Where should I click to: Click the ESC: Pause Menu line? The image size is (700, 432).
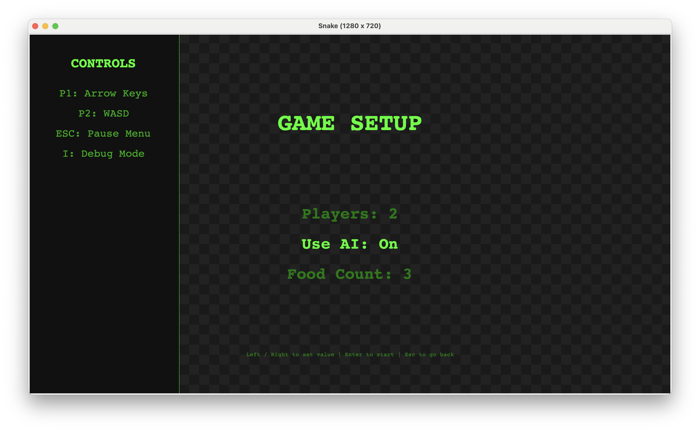(103, 133)
